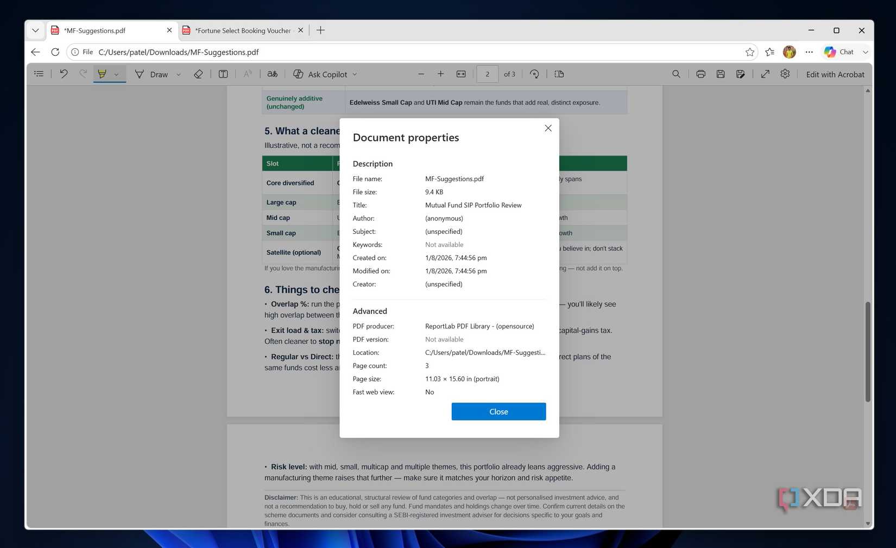Click the page number field
896x548 pixels.
[487, 74]
